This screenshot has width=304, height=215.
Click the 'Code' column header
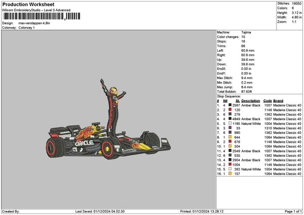(x=268, y=101)
